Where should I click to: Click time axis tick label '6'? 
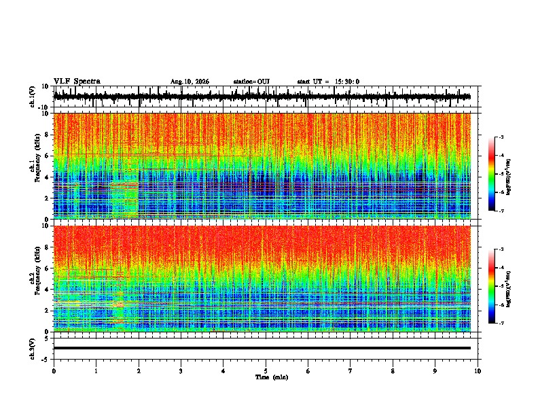click(x=308, y=371)
